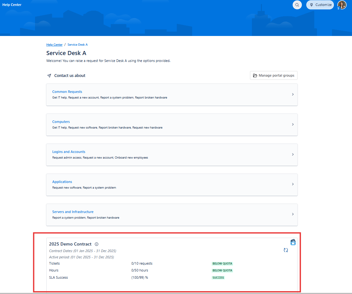The width and height of the screenshot is (352, 294).
Task: Open the search magnifier icon
Action: pyautogui.click(x=297, y=5)
